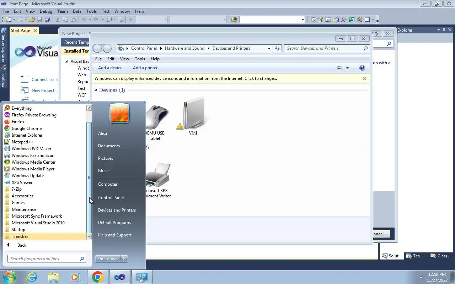The image size is (455, 284).
Task: Click Extension Manager toolbar icon
Action: 359,20
